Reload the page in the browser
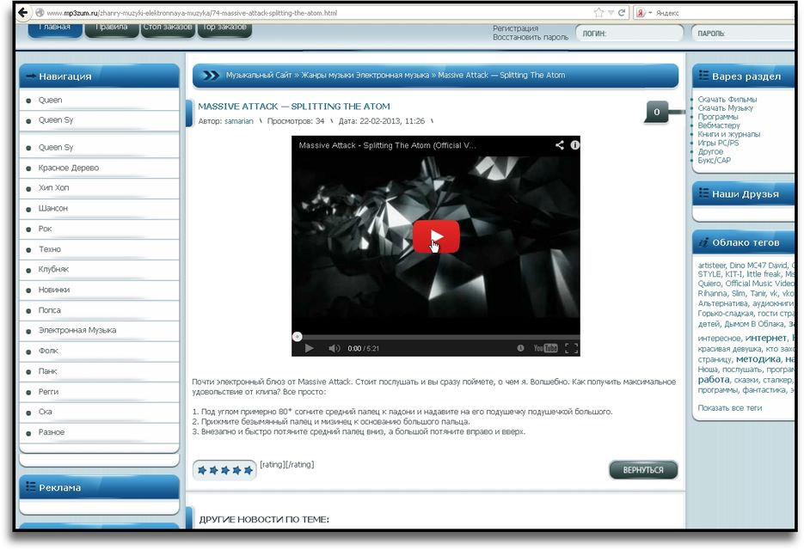804x550 pixels. pyautogui.click(x=622, y=13)
